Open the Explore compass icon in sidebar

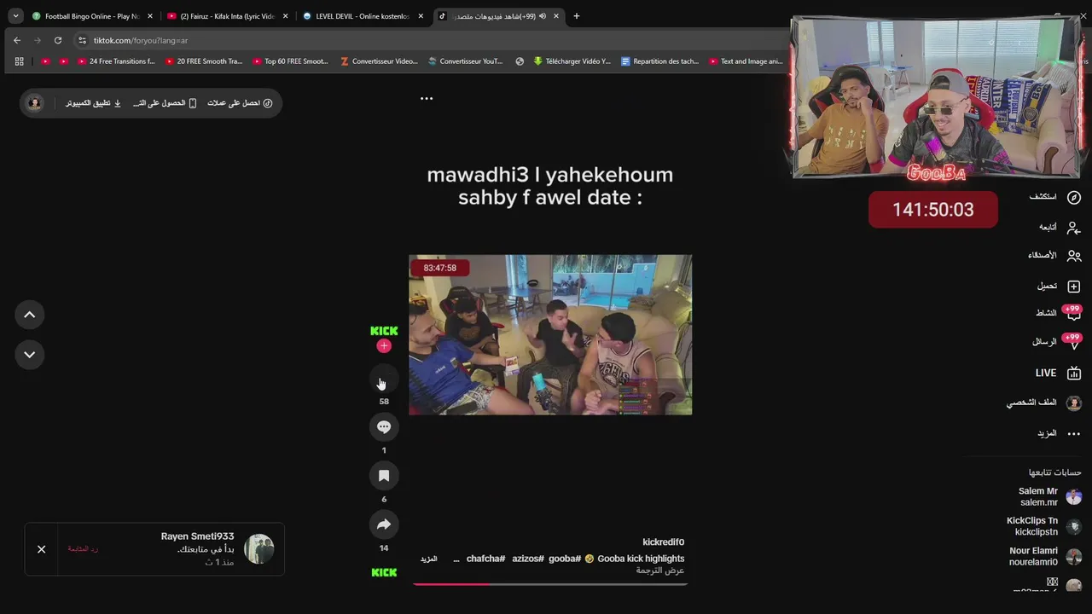[1074, 197]
